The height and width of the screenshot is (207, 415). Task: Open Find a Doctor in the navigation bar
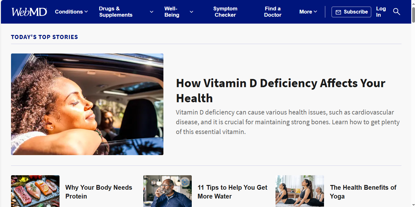click(x=273, y=12)
